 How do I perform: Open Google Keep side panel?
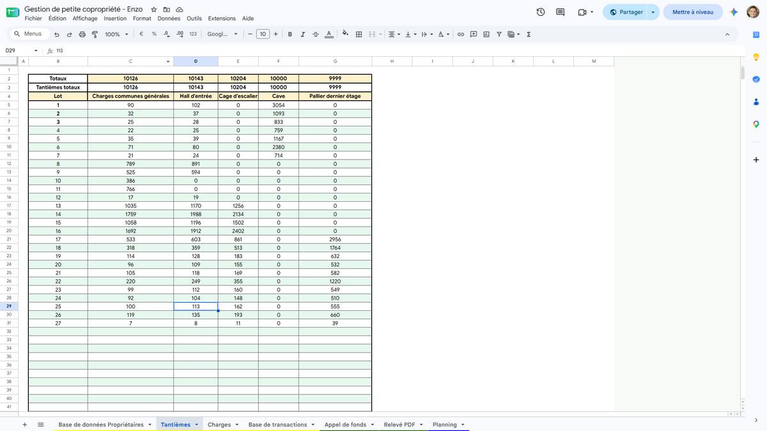(756, 57)
